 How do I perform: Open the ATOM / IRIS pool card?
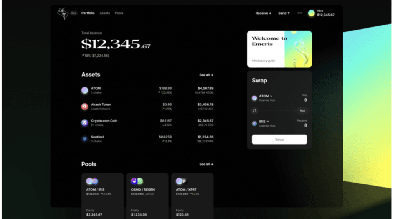(102, 196)
